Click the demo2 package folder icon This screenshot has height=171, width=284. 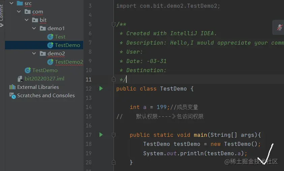coord(43,54)
